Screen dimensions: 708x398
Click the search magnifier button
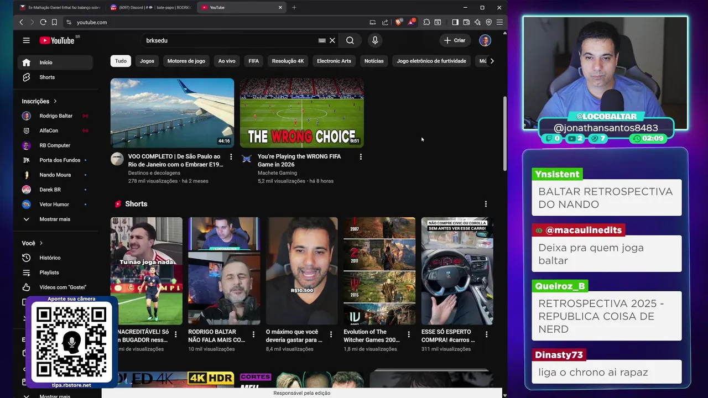350,40
